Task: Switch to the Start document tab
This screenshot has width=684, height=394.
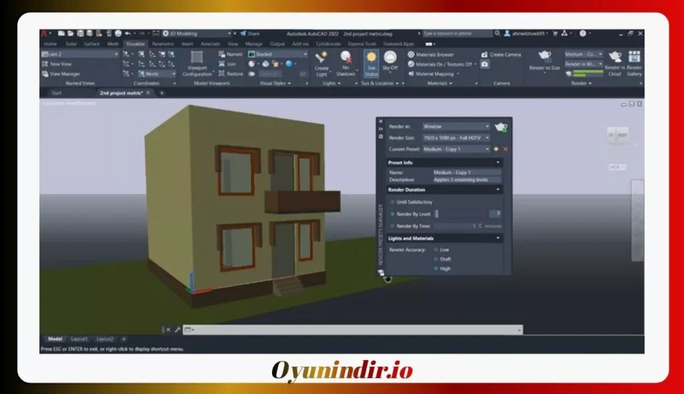Action: click(x=57, y=93)
